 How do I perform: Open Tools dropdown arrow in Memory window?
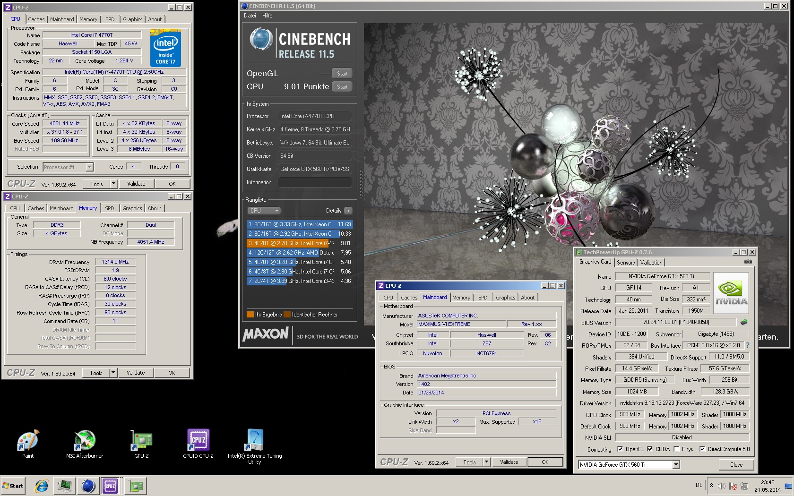pyautogui.click(x=113, y=373)
